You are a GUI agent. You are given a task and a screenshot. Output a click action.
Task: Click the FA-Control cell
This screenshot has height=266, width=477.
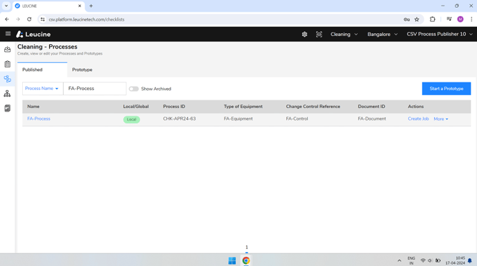coord(297,118)
